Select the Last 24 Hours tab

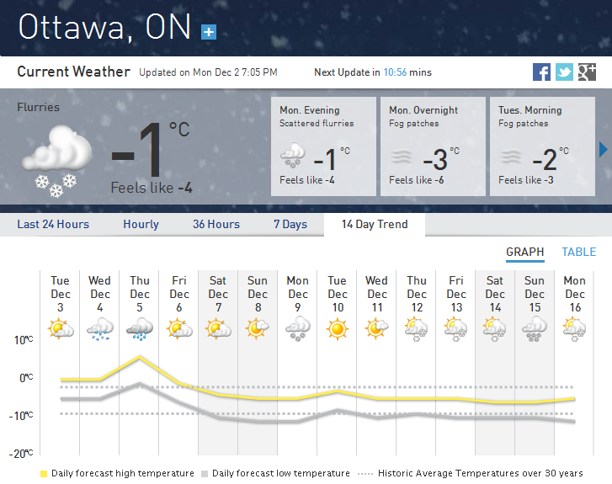tap(53, 225)
